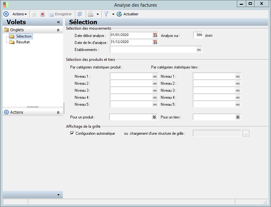Select the Sélection item in tree
The width and height of the screenshot is (271, 207).
24,36
